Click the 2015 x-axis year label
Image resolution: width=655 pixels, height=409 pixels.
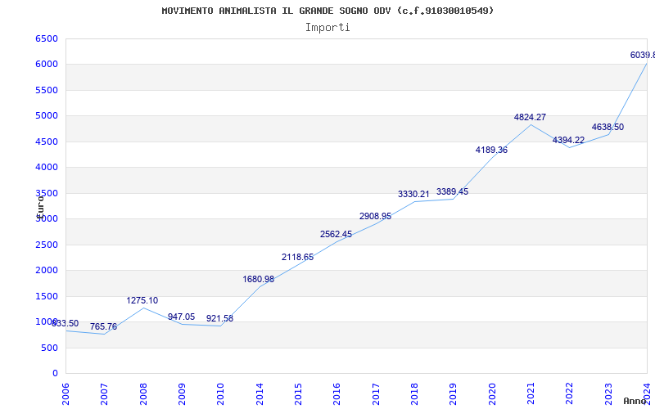[x=298, y=395]
